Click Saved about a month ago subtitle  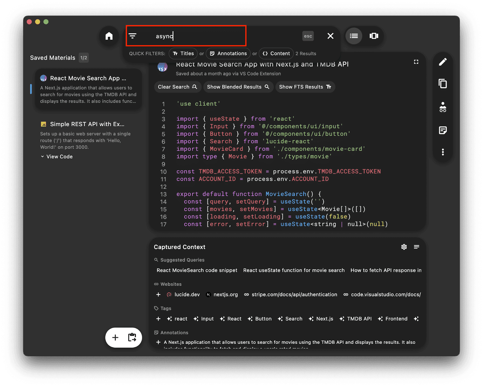[228, 74]
